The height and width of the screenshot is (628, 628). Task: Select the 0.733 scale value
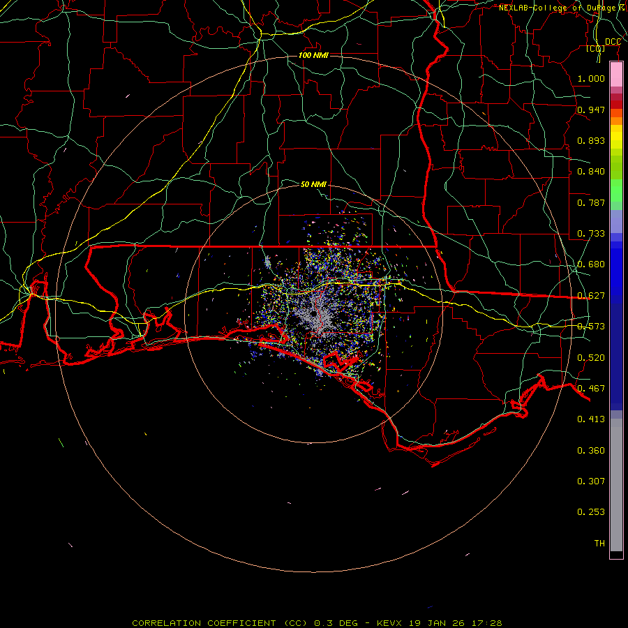[x=591, y=234]
